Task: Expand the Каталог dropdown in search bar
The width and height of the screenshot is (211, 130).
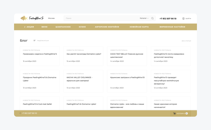Action: pos(144,18)
